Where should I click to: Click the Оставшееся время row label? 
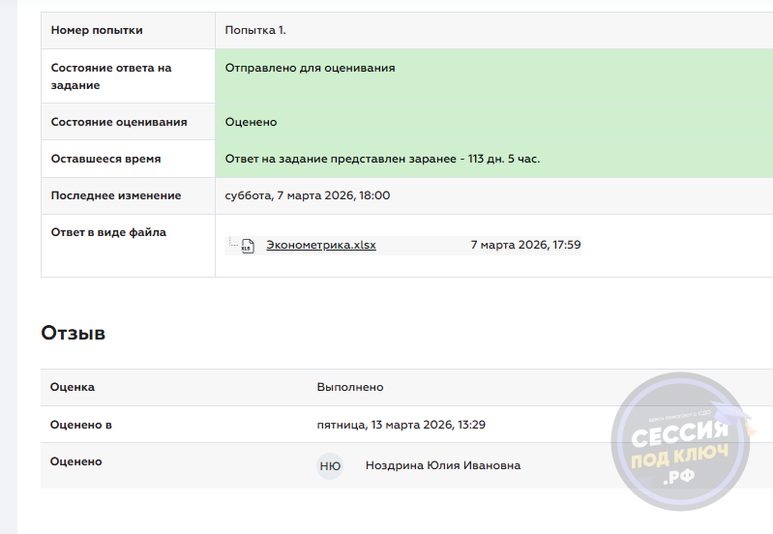[x=105, y=159]
